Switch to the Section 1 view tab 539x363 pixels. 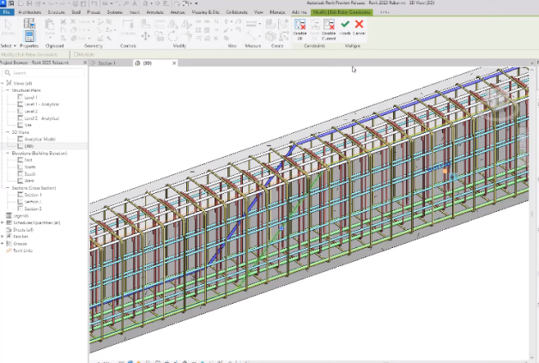click(105, 64)
